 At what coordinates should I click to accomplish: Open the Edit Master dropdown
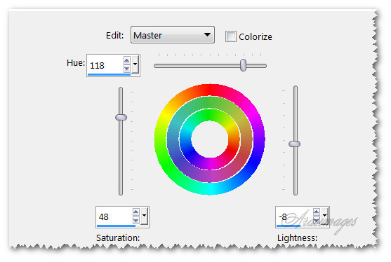[x=172, y=35]
